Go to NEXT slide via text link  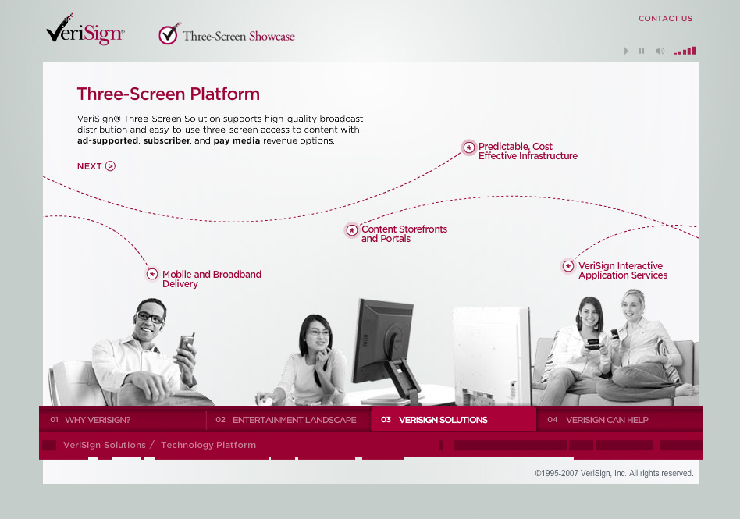click(x=89, y=166)
